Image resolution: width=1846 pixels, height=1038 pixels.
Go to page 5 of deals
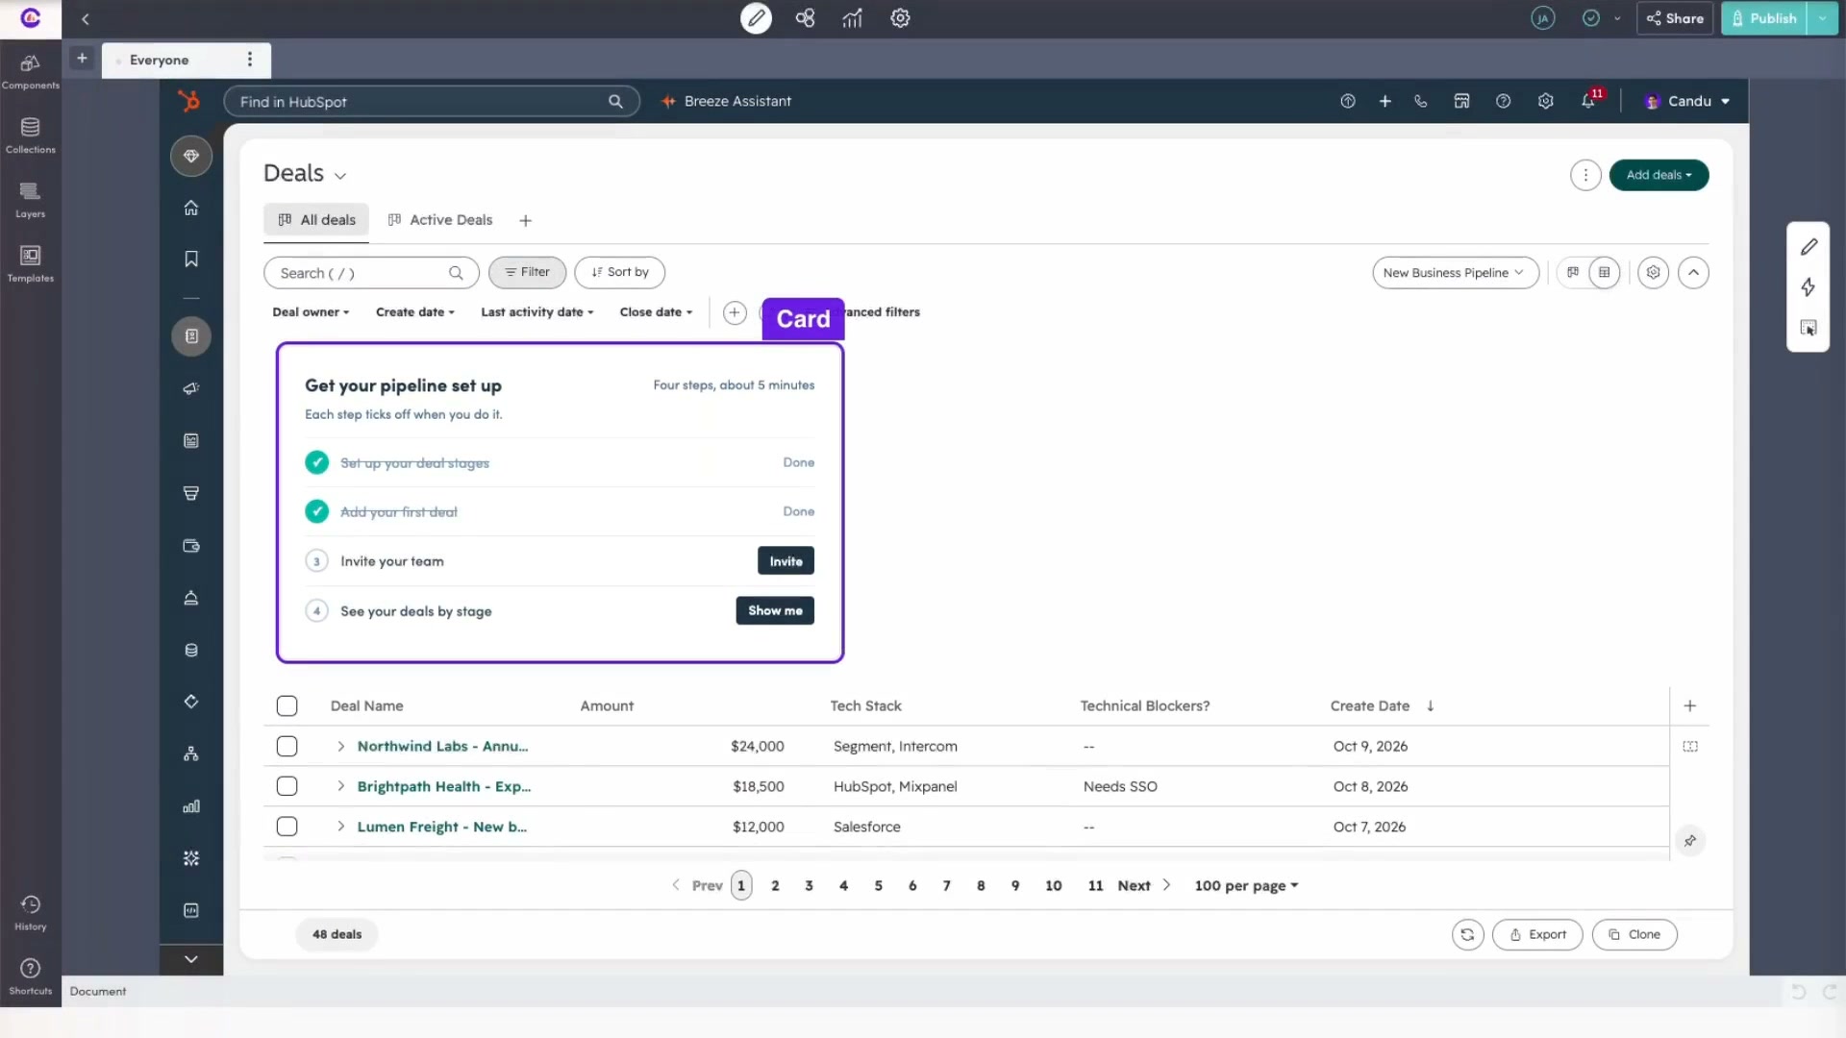point(878,886)
